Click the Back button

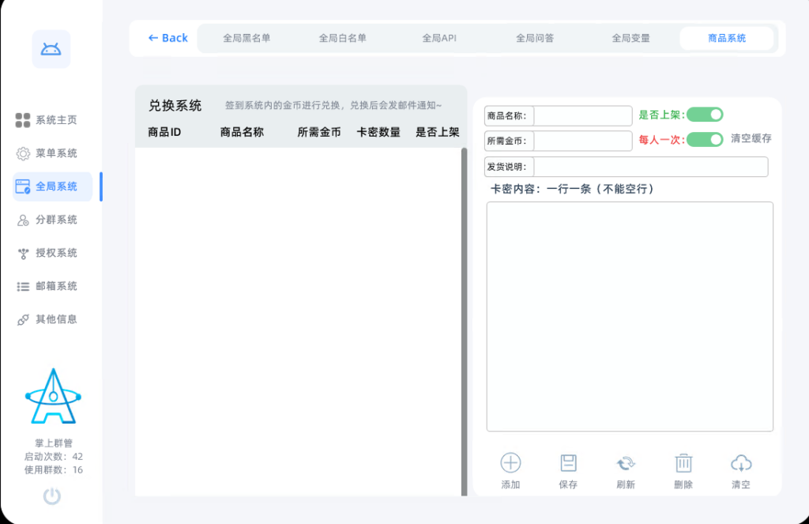tap(167, 37)
